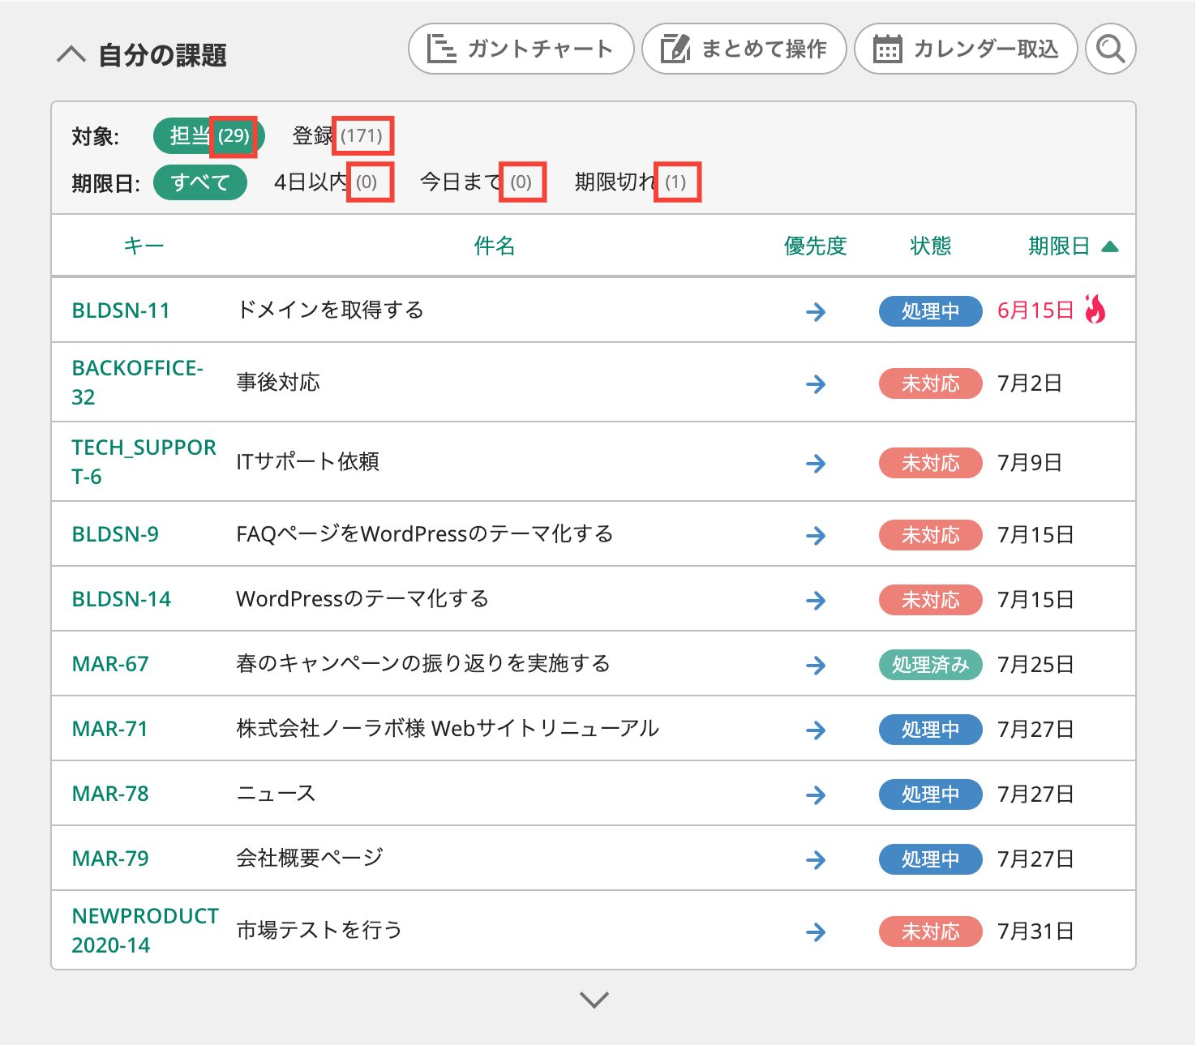Screen dimensions: 1196x1045
Task: Switch filter to 登録 (171)
Action: 337,135
